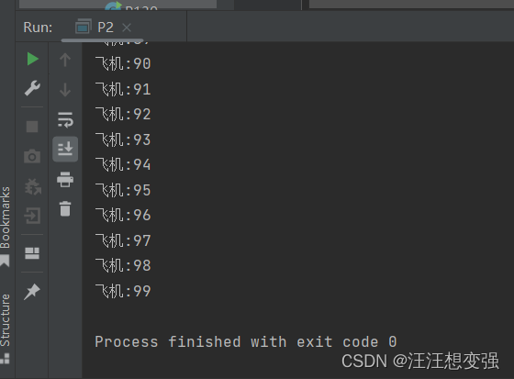Toggle soft-wrap for console output
Image resolution: width=514 pixels, height=379 pixels.
(65, 119)
